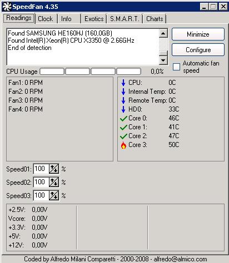Click the SpeedFan fan icon in title bar

tap(7, 7)
